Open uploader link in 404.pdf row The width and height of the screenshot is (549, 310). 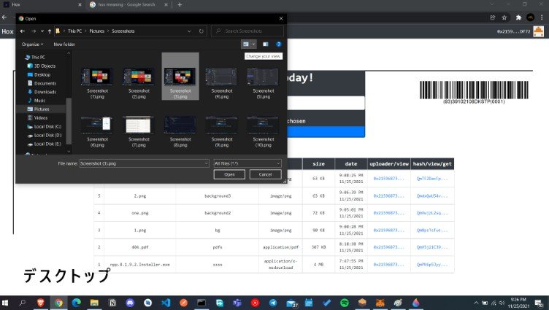tap(388, 247)
